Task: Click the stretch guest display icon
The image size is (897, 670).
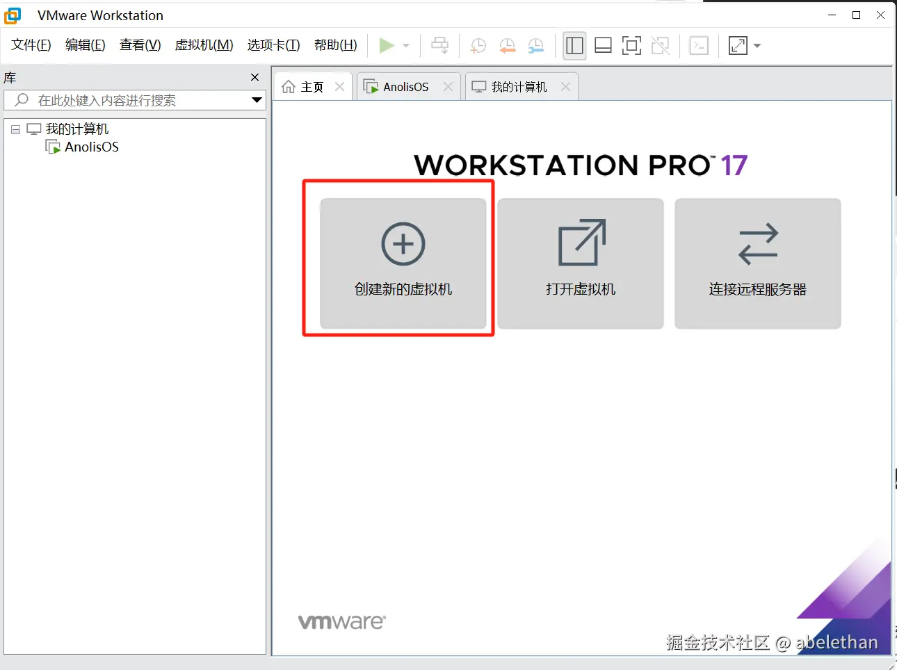Action: coord(737,46)
